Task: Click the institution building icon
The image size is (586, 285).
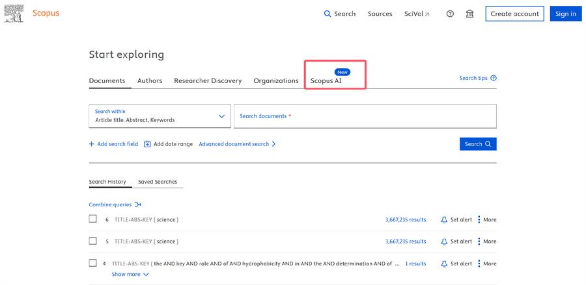Action: (x=469, y=14)
